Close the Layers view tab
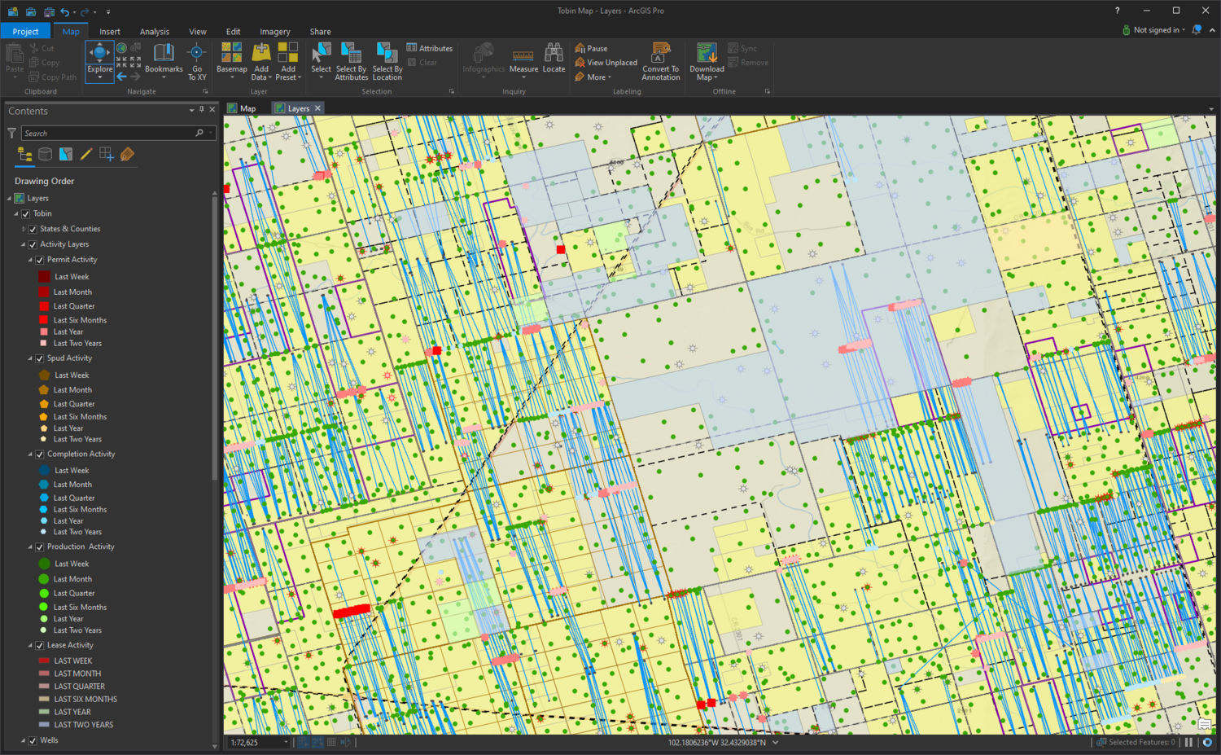The width and height of the screenshot is (1221, 755). 317,108
